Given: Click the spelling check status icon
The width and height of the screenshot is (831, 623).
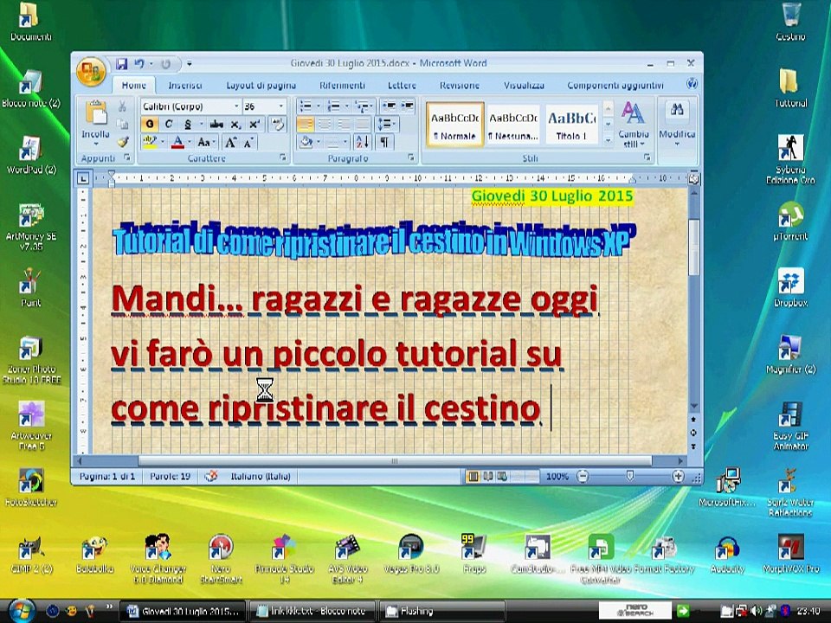Looking at the screenshot, I should [211, 476].
